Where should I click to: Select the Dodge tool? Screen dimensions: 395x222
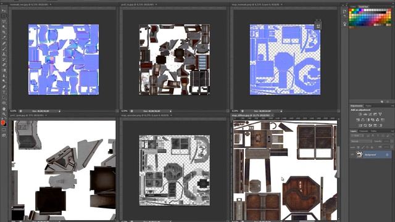click(4, 81)
